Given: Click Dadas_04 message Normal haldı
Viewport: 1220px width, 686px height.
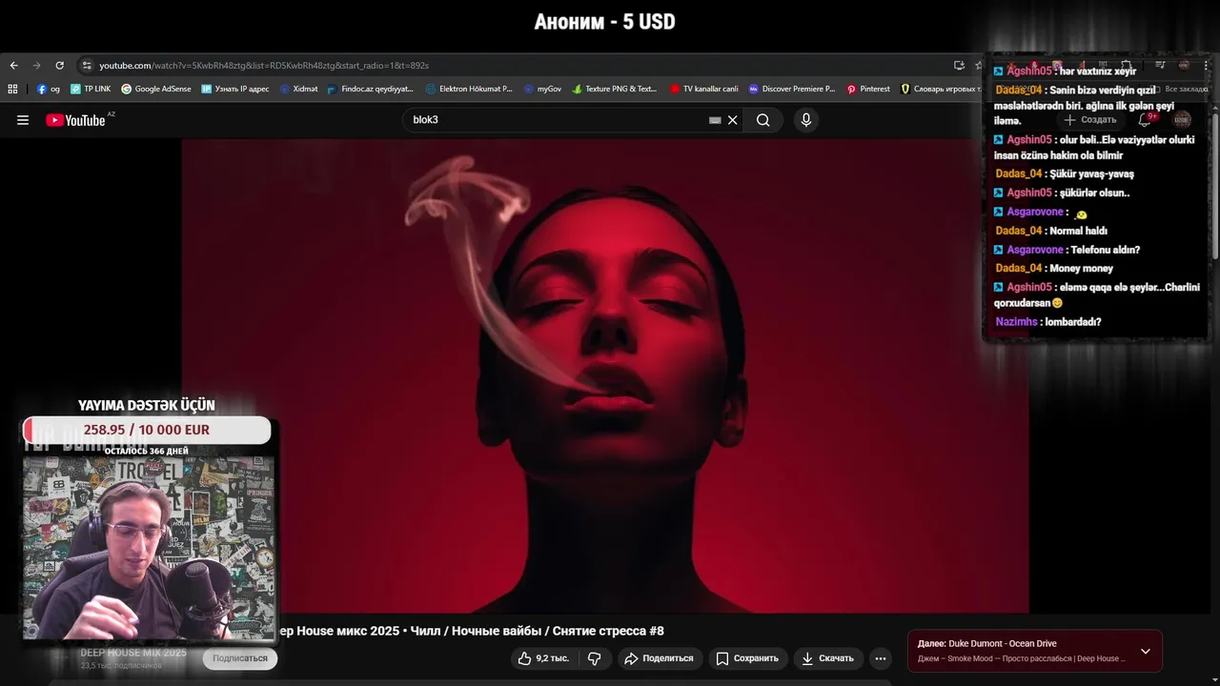Looking at the screenshot, I should tap(1051, 231).
